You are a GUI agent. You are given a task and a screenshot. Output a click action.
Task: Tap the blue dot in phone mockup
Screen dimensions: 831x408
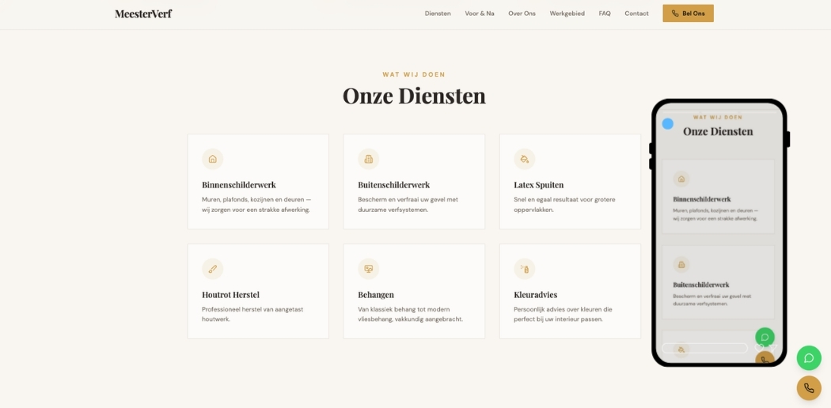(668, 124)
